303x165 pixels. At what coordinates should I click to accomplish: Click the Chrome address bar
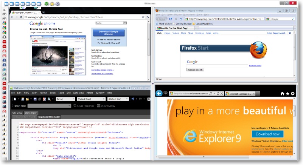coord(83,17)
